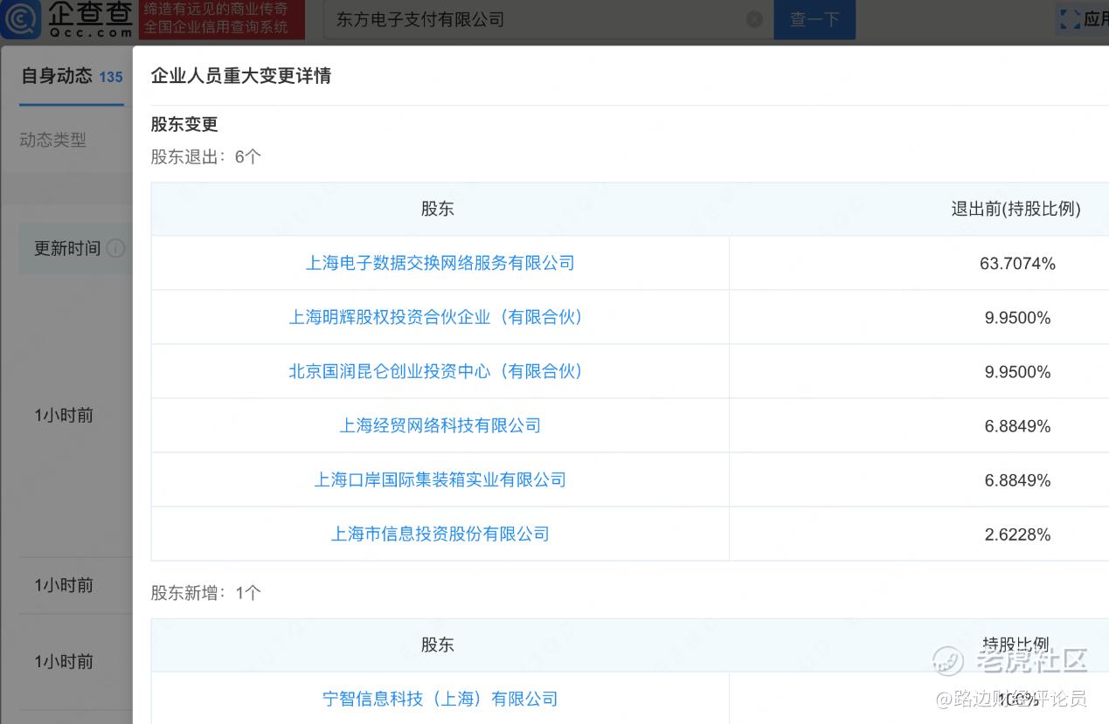Click the 动态类型 filter label

[x=53, y=140]
